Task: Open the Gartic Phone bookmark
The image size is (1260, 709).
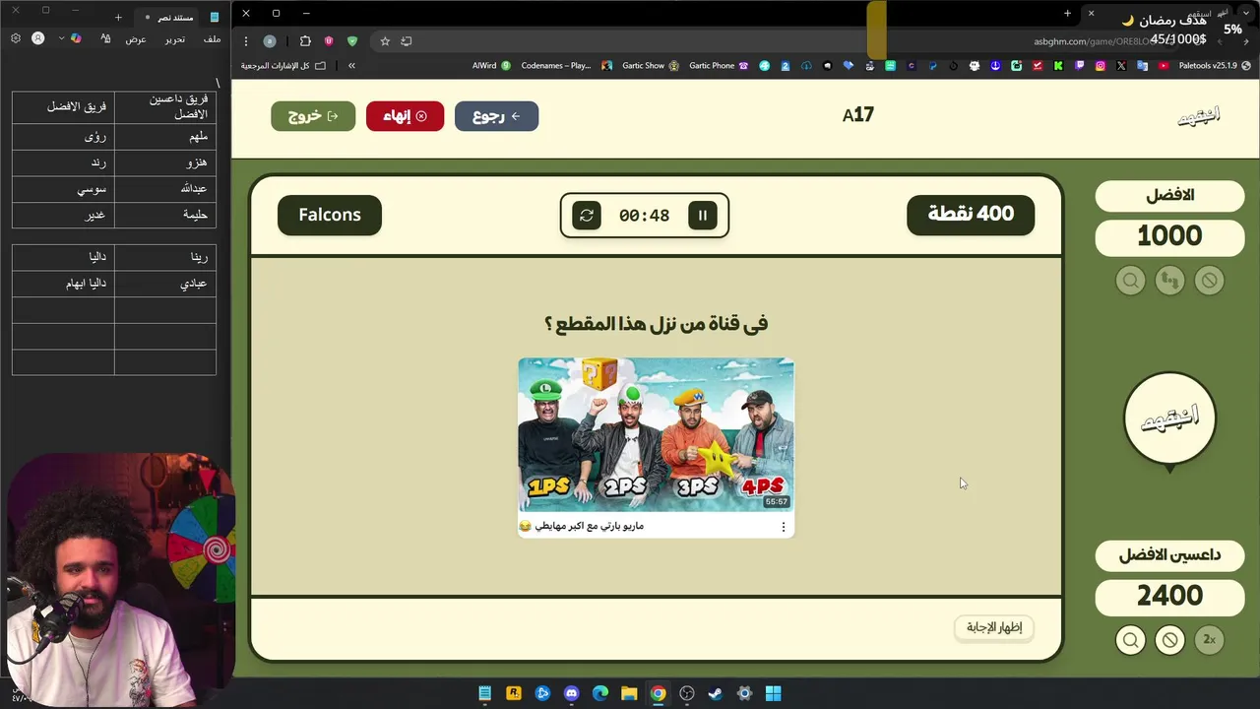Action: [x=719, y=66]
